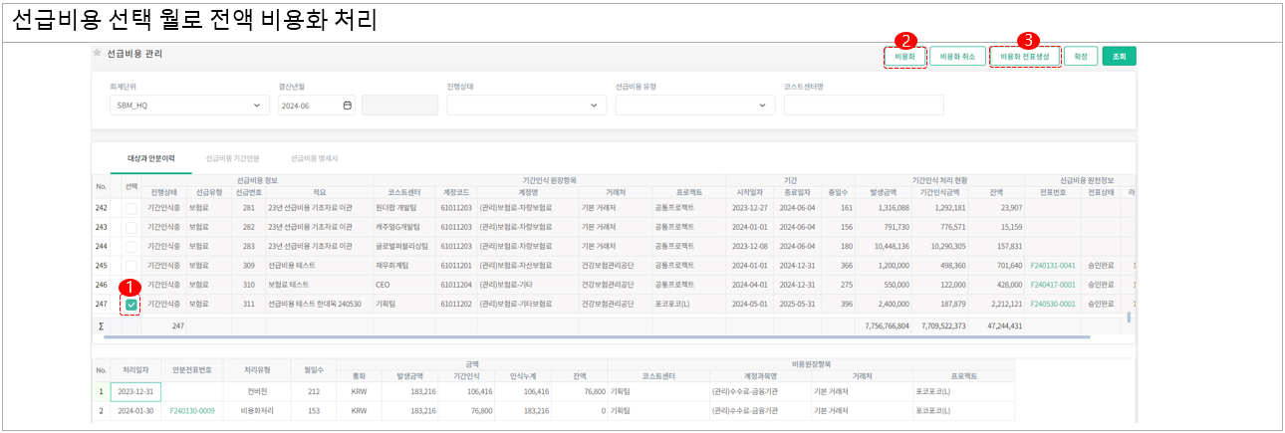Click the 비용화 button
Viewport: 1285px width, 433px height.
pos(904,57)
